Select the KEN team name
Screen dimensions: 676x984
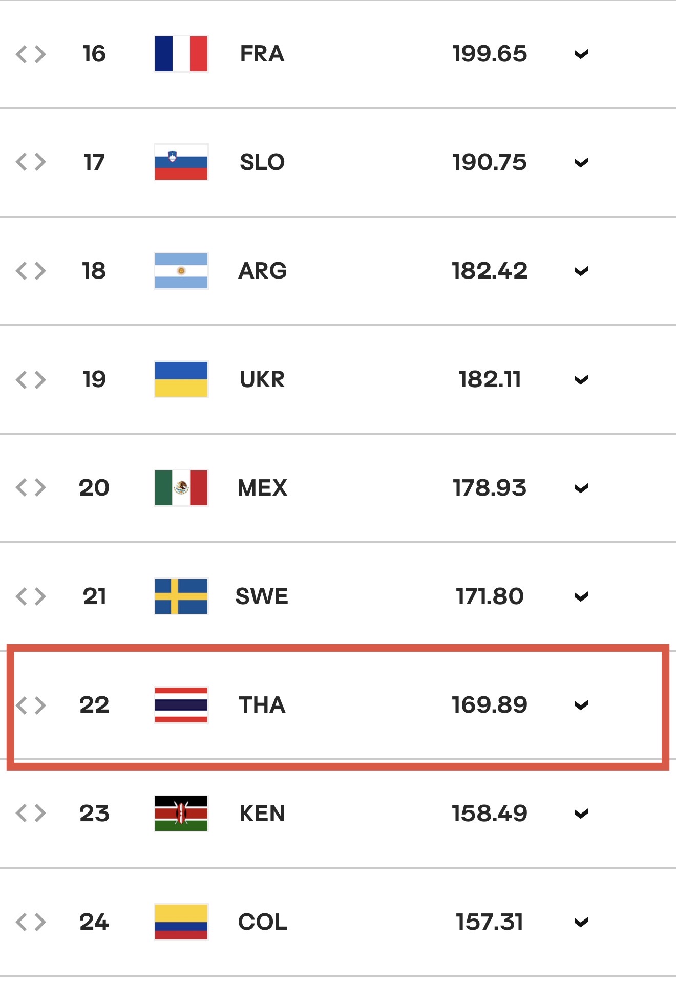point(262,814)
